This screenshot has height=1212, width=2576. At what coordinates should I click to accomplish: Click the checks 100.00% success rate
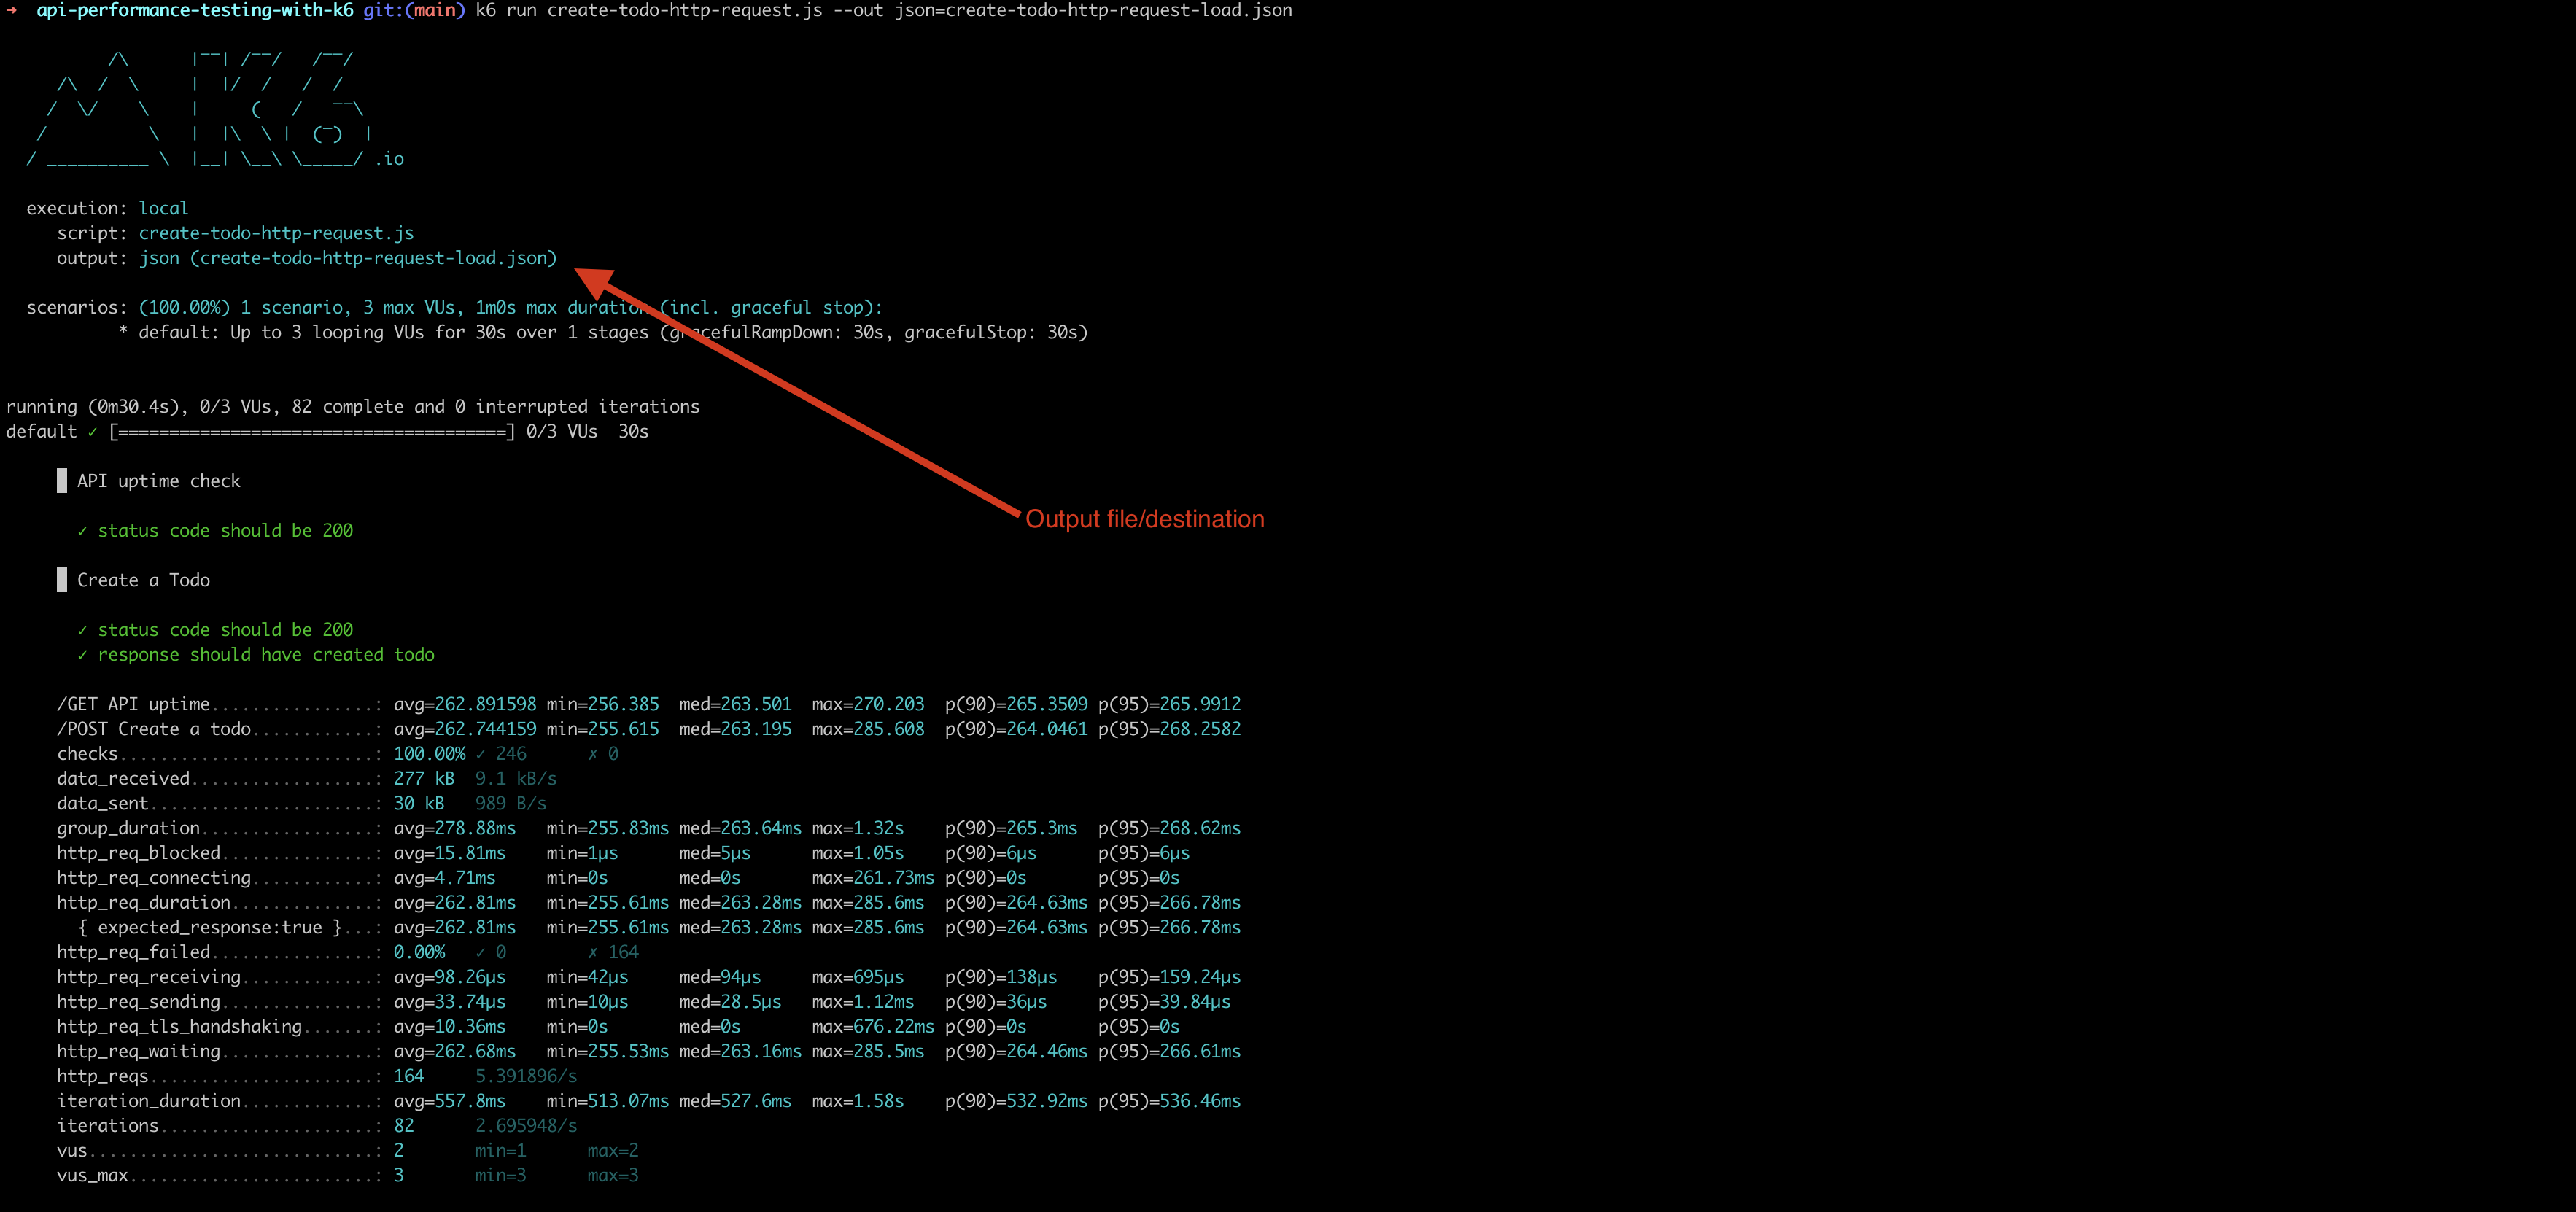430,753
